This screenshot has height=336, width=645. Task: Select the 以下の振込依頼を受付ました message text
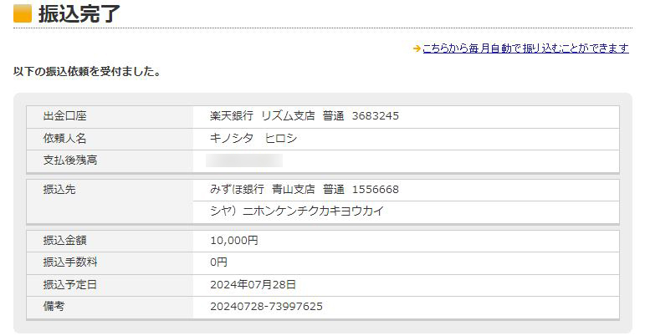pyautogui.click(x=87, y=72)
